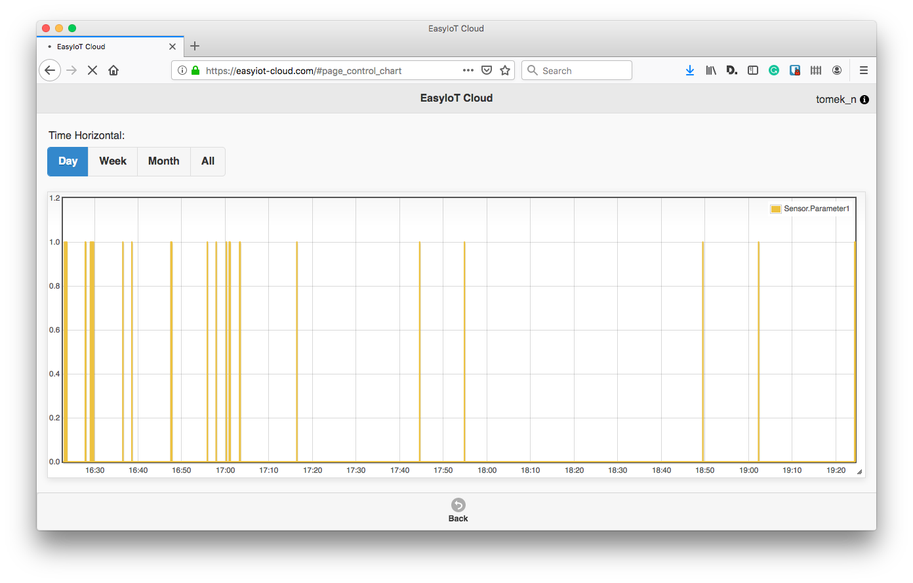Switch to the Month time range
913x583 pixels.
pyautogui.click(x=164, y=161)
